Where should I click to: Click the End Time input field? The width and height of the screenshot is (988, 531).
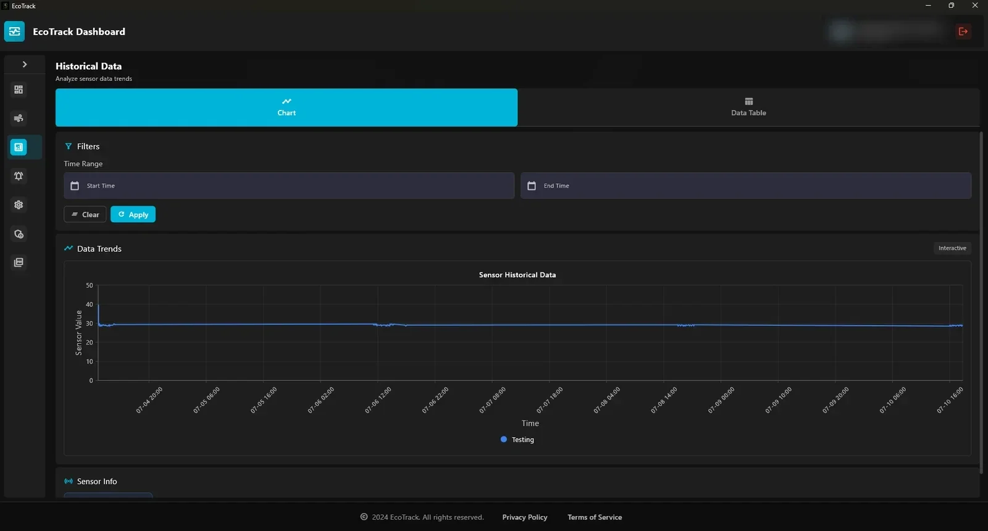(746, 186)
